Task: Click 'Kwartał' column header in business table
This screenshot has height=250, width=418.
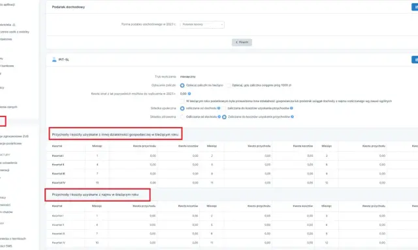Action: [x=57, y=146]
